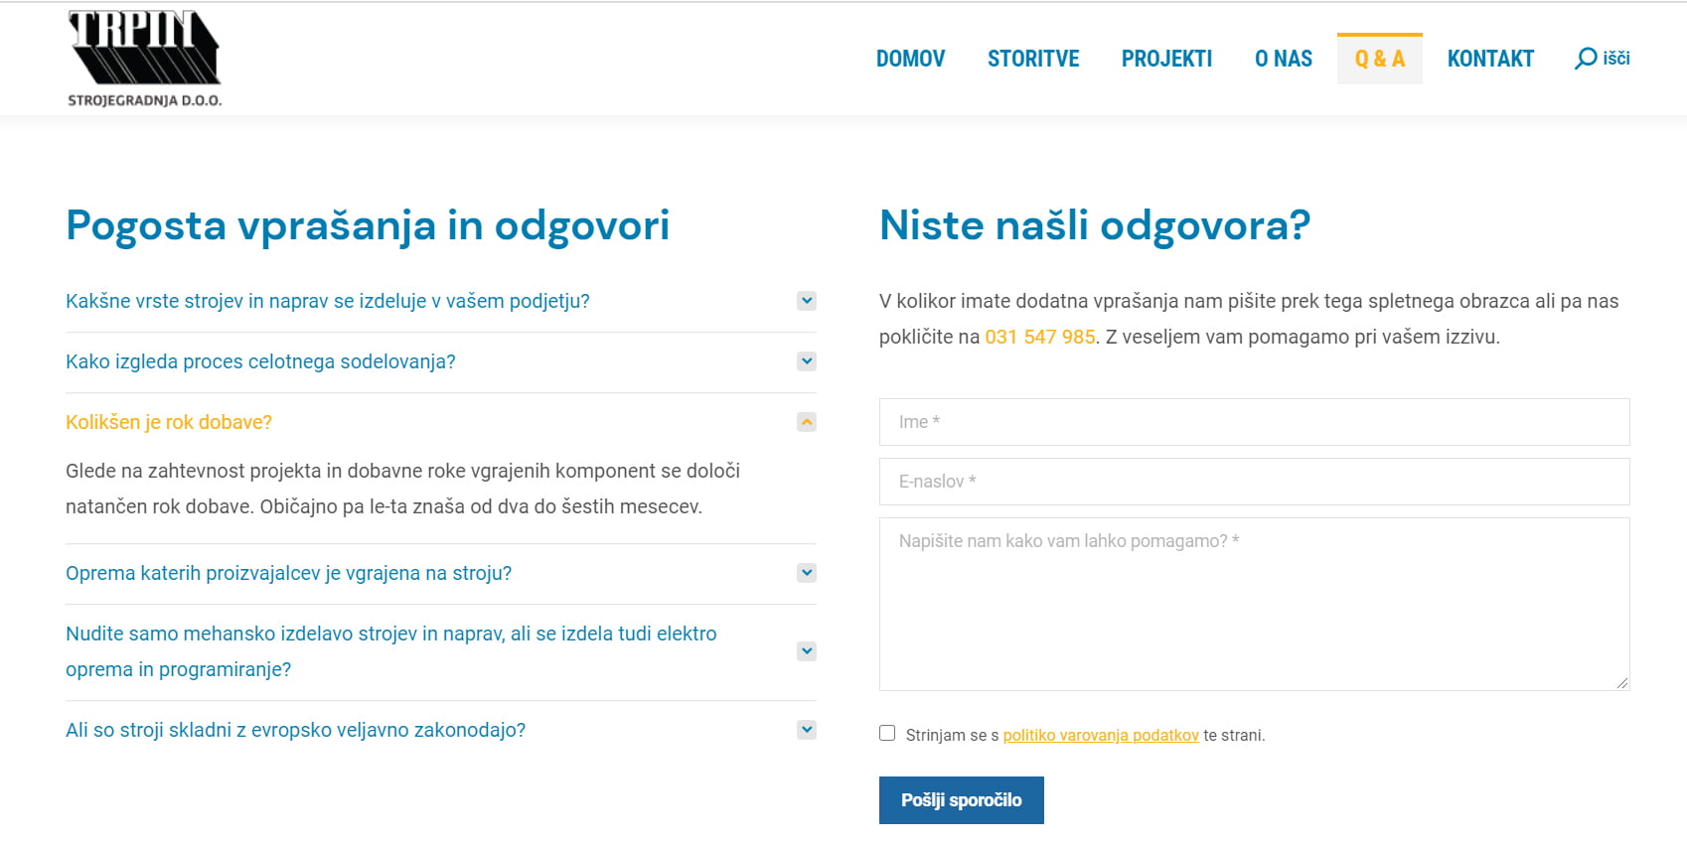Tick the privacy policy consent checkbox
Viewport: 1687px width, 846px height.
point(887,734)
